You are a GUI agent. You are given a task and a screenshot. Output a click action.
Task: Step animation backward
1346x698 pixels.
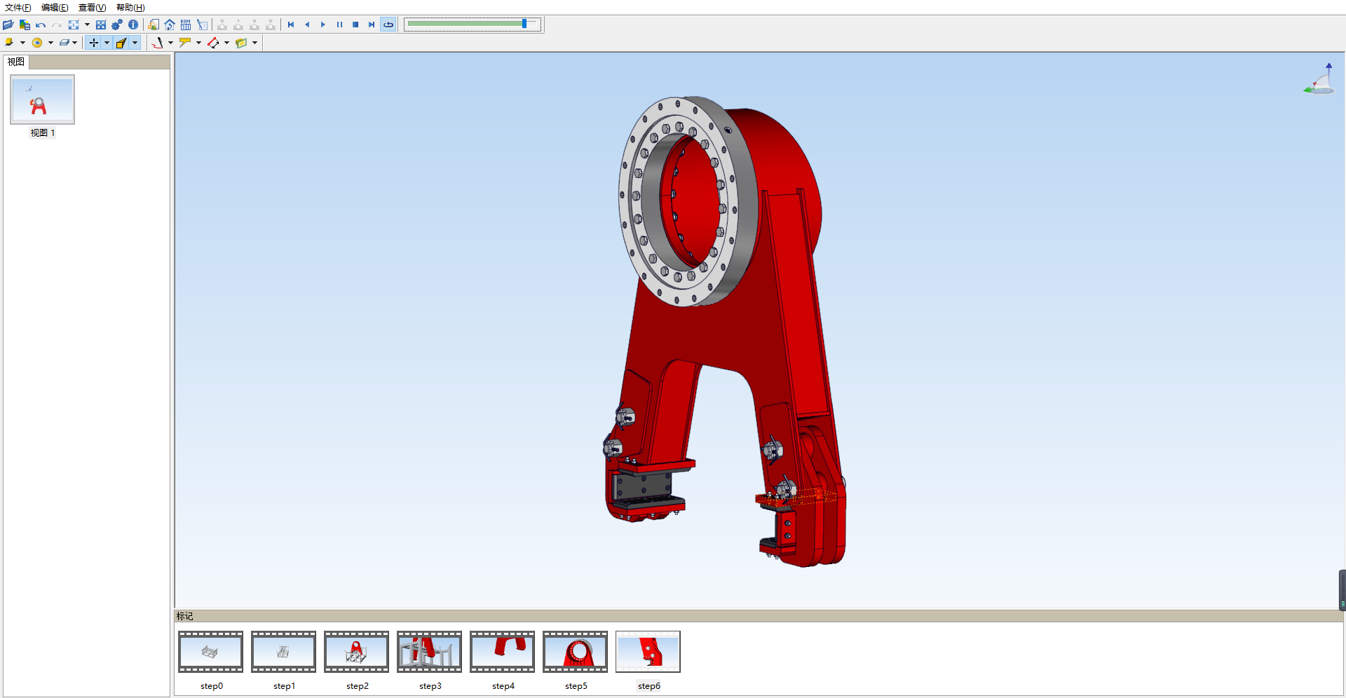coord(307,25)
